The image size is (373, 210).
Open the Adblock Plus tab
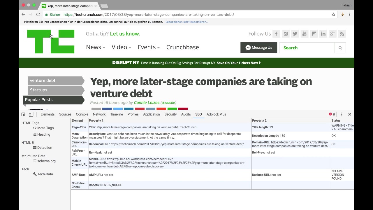pos(216,114)
